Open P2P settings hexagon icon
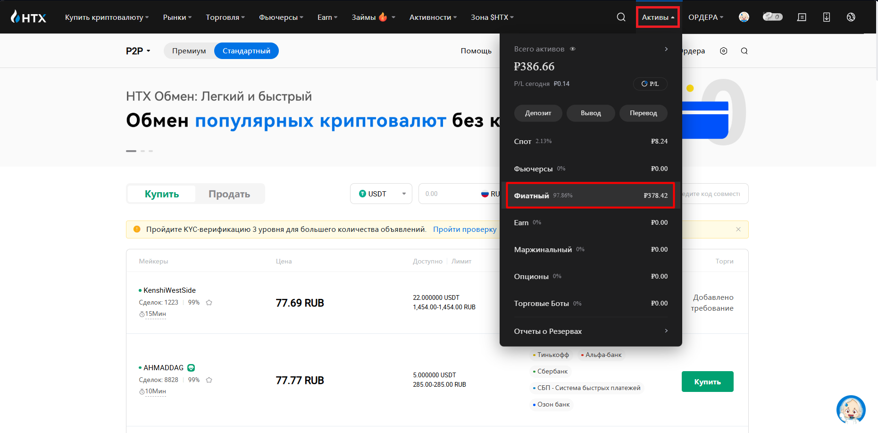 pos(724,51)
